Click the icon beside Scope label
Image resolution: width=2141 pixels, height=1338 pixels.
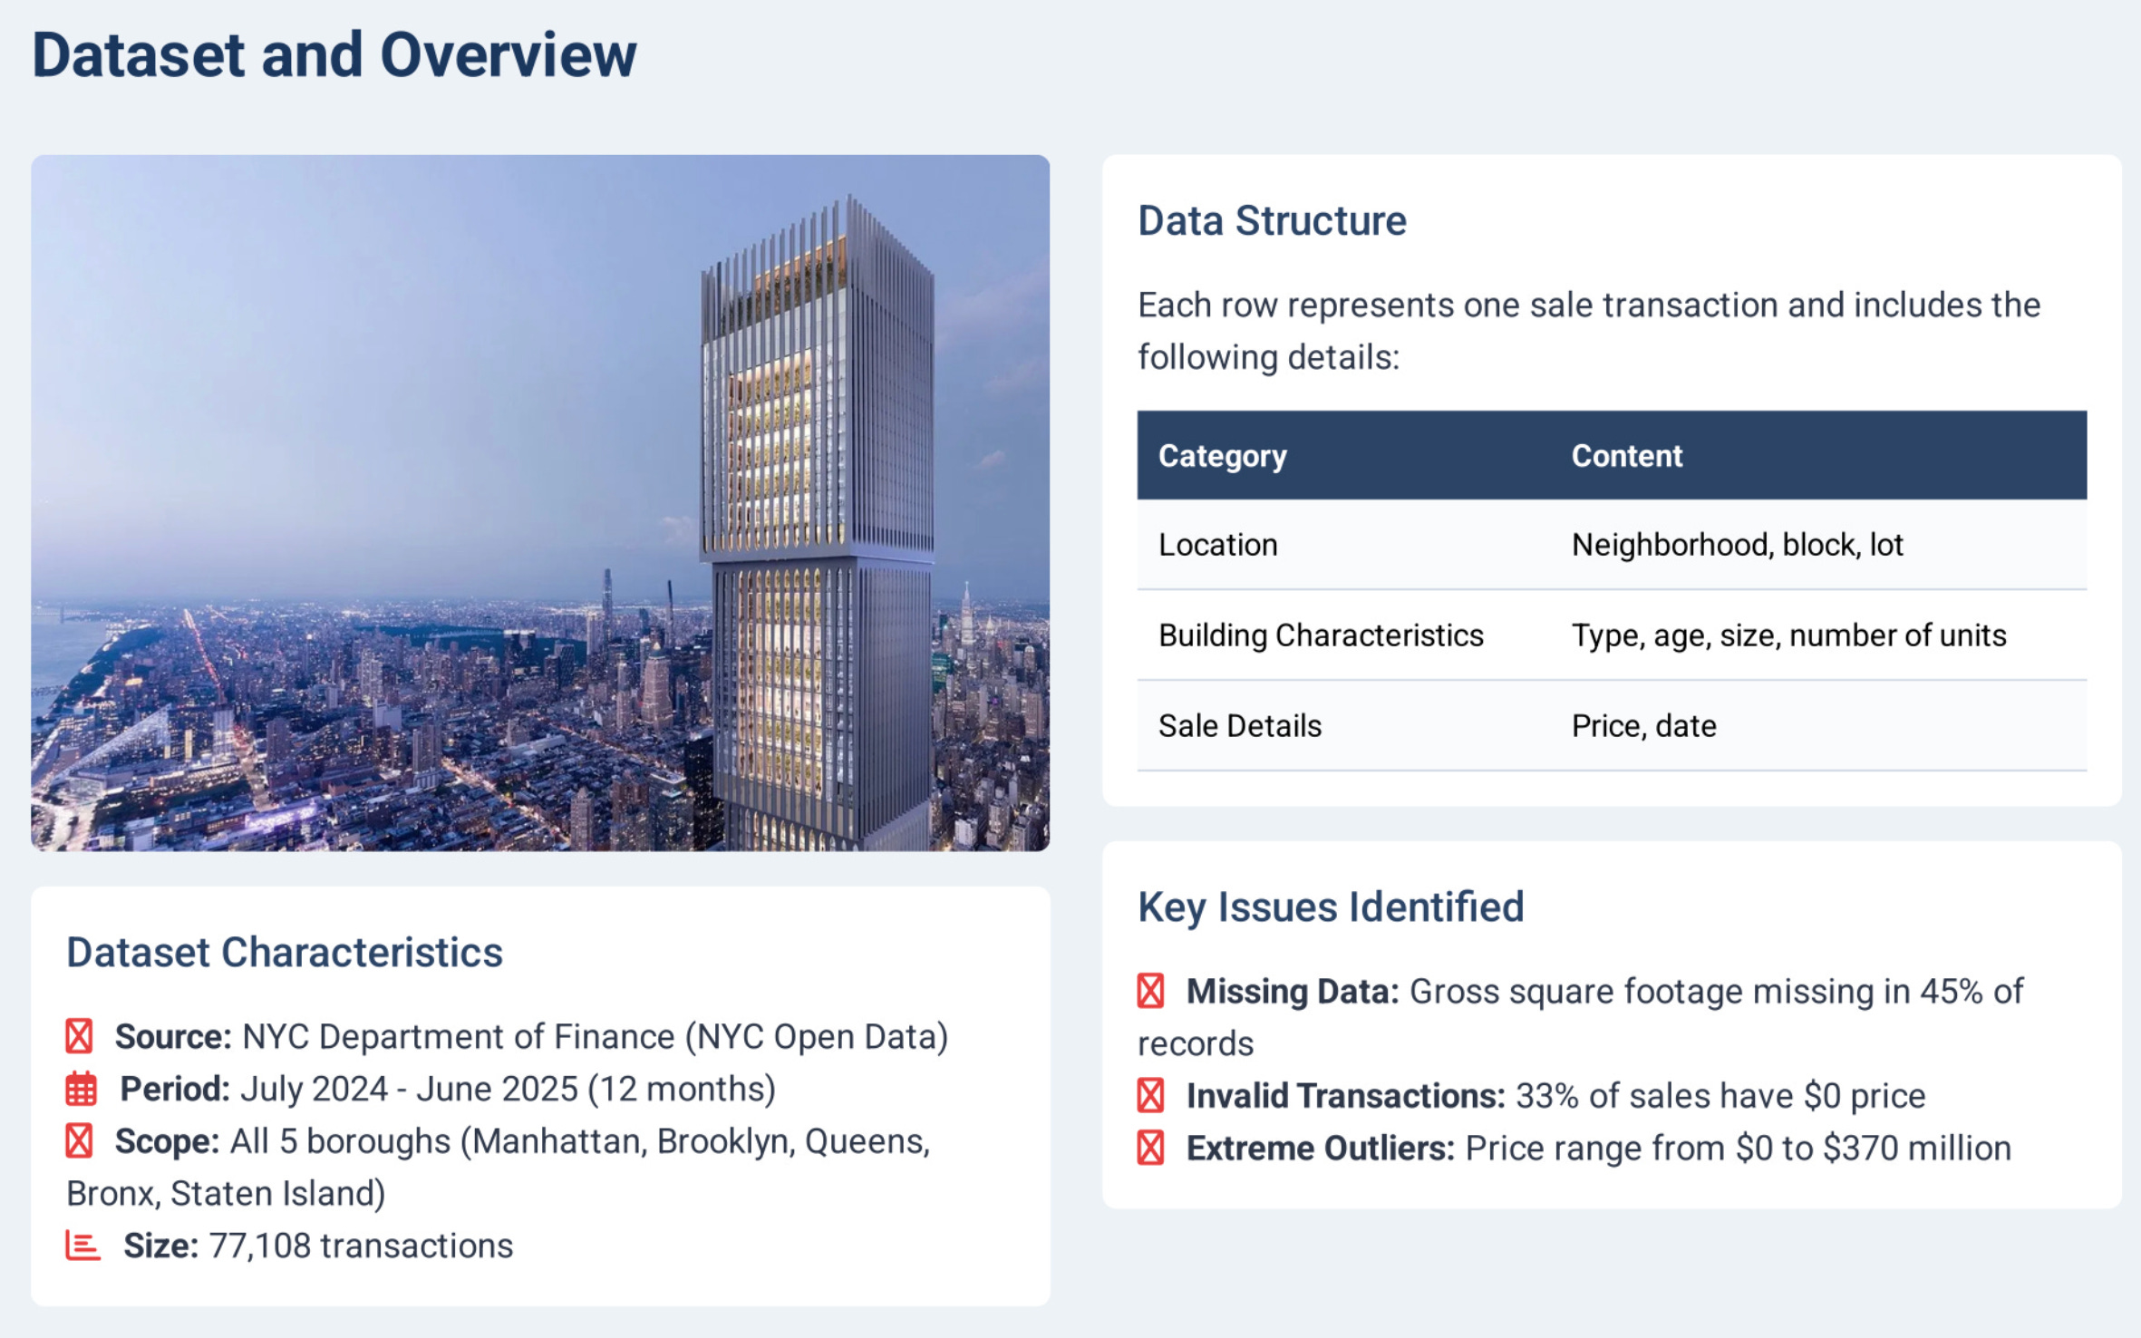(x=79, y=1141)
